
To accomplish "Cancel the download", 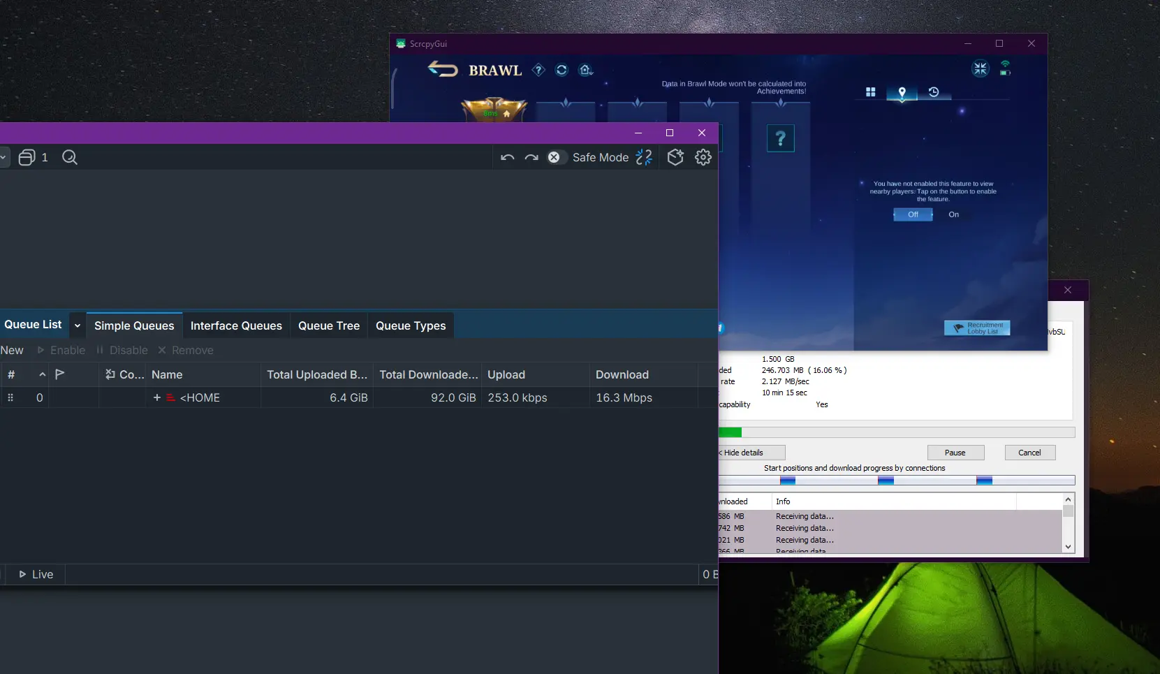I will click(1029, 453).
